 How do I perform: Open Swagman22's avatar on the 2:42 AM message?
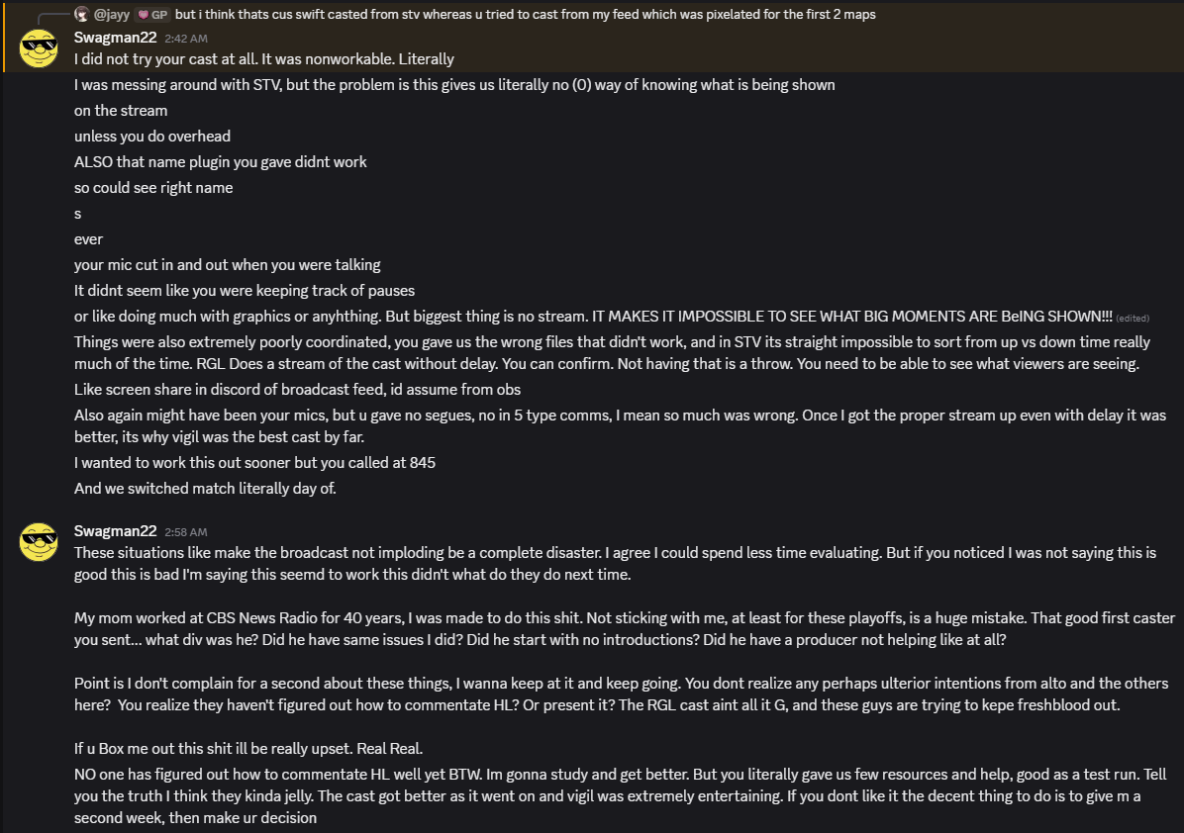(x=39, y=49)
